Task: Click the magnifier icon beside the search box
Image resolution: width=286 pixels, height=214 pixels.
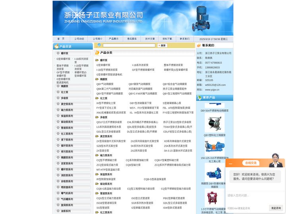Action: coord(99,45)
